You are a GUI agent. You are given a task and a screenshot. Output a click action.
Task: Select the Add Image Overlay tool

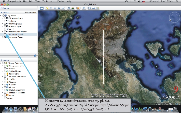point(59,8)
